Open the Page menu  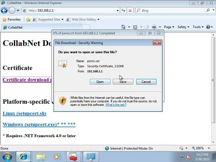pyautogui.click(x=169, y=27)
